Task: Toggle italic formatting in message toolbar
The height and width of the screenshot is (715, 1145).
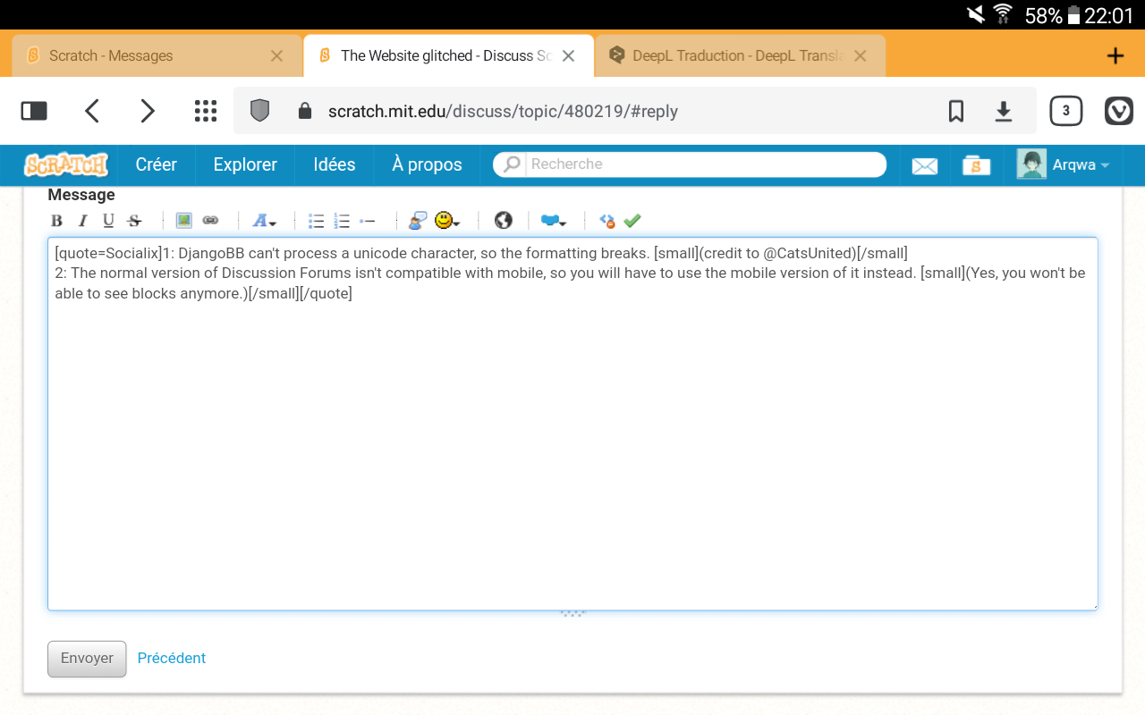Action: pyautogui.click(x=82, y=221)
